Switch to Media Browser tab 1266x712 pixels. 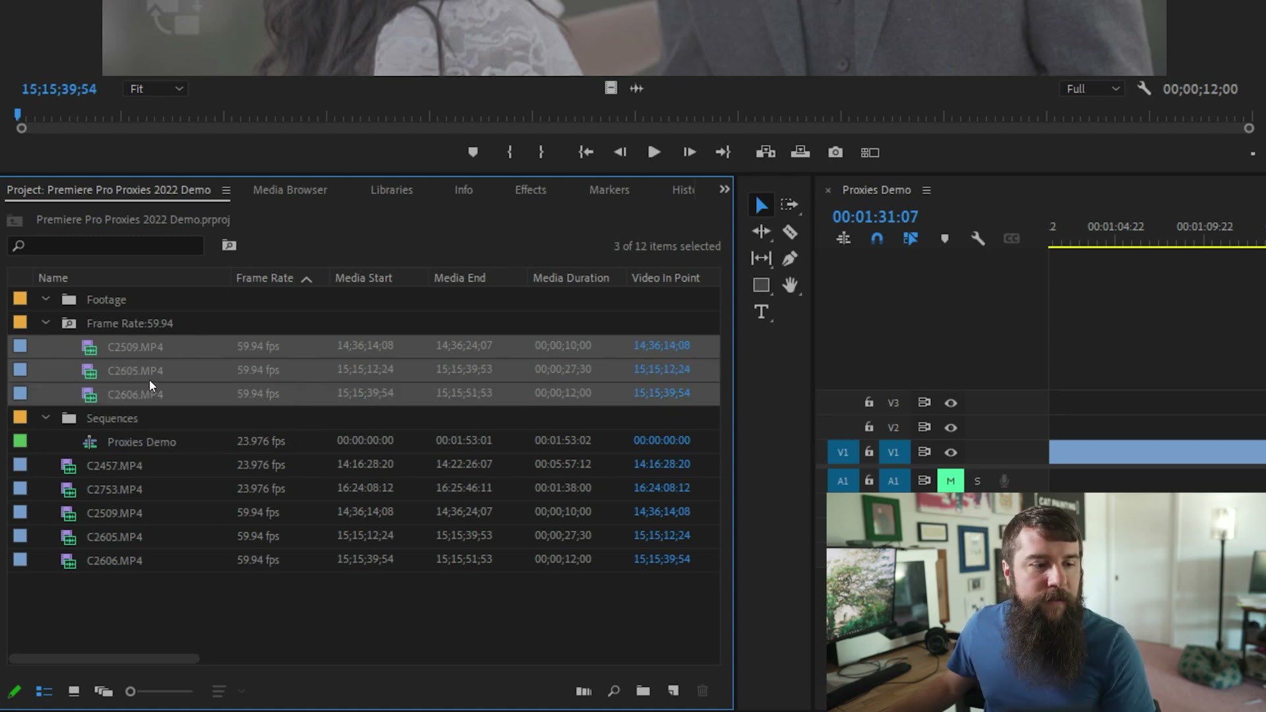coord(290,190)
